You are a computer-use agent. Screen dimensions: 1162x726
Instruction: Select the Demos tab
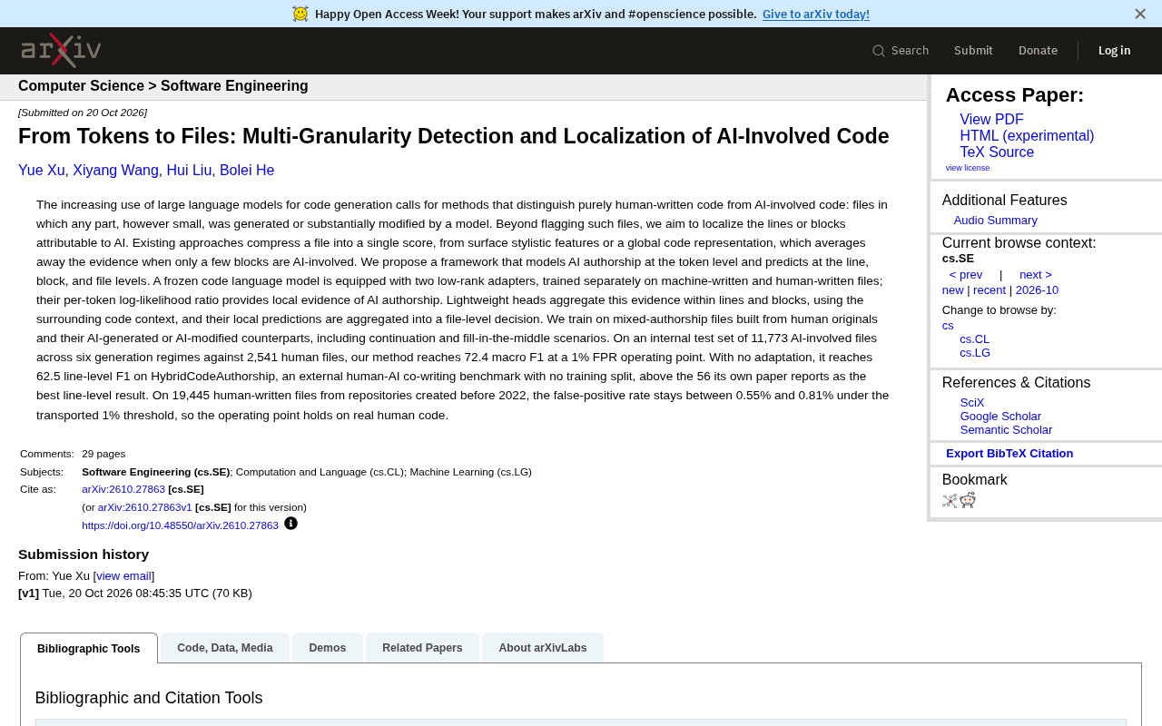(x=328, y=648)
